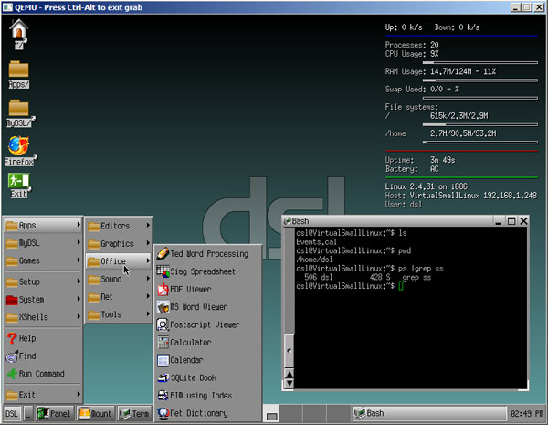Open the PDF Viewer
The image size is (548, 425).
208,290
